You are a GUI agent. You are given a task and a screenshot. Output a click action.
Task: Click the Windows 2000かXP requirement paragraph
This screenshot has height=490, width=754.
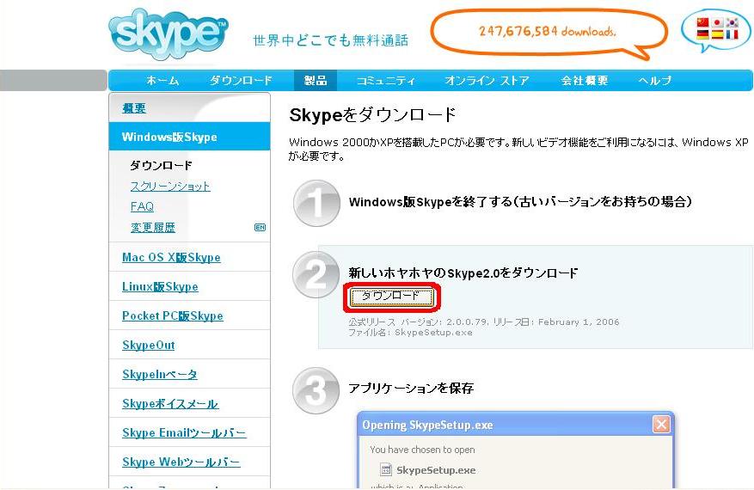(518, 149)
